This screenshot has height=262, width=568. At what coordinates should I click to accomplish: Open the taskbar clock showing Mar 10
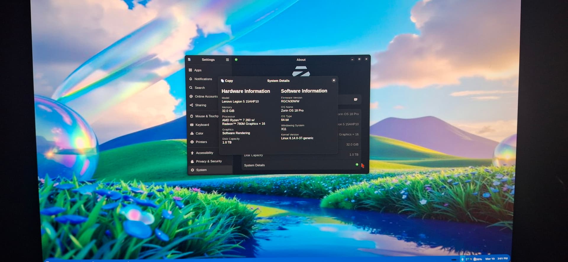(x=497, y=259)
